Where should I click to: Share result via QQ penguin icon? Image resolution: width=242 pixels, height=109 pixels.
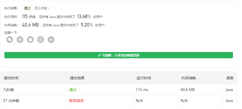[x=30, y=40]
